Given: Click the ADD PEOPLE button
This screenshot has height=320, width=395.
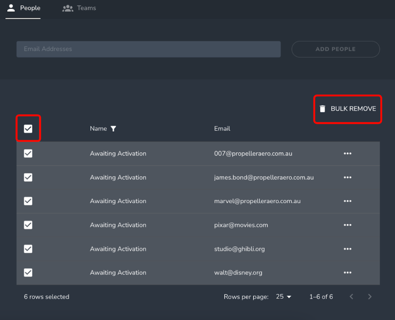Looking at the screenshot, I should (x=335, y=49).
